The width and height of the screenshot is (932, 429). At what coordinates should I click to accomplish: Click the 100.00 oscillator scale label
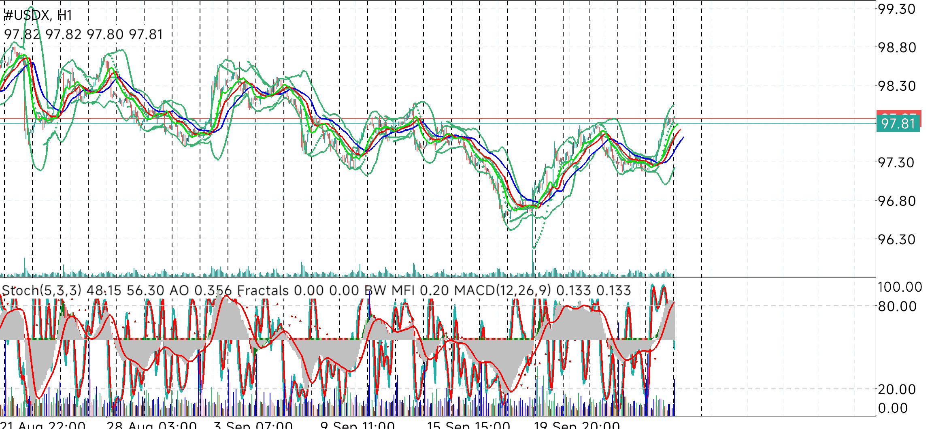click(900, 287)
